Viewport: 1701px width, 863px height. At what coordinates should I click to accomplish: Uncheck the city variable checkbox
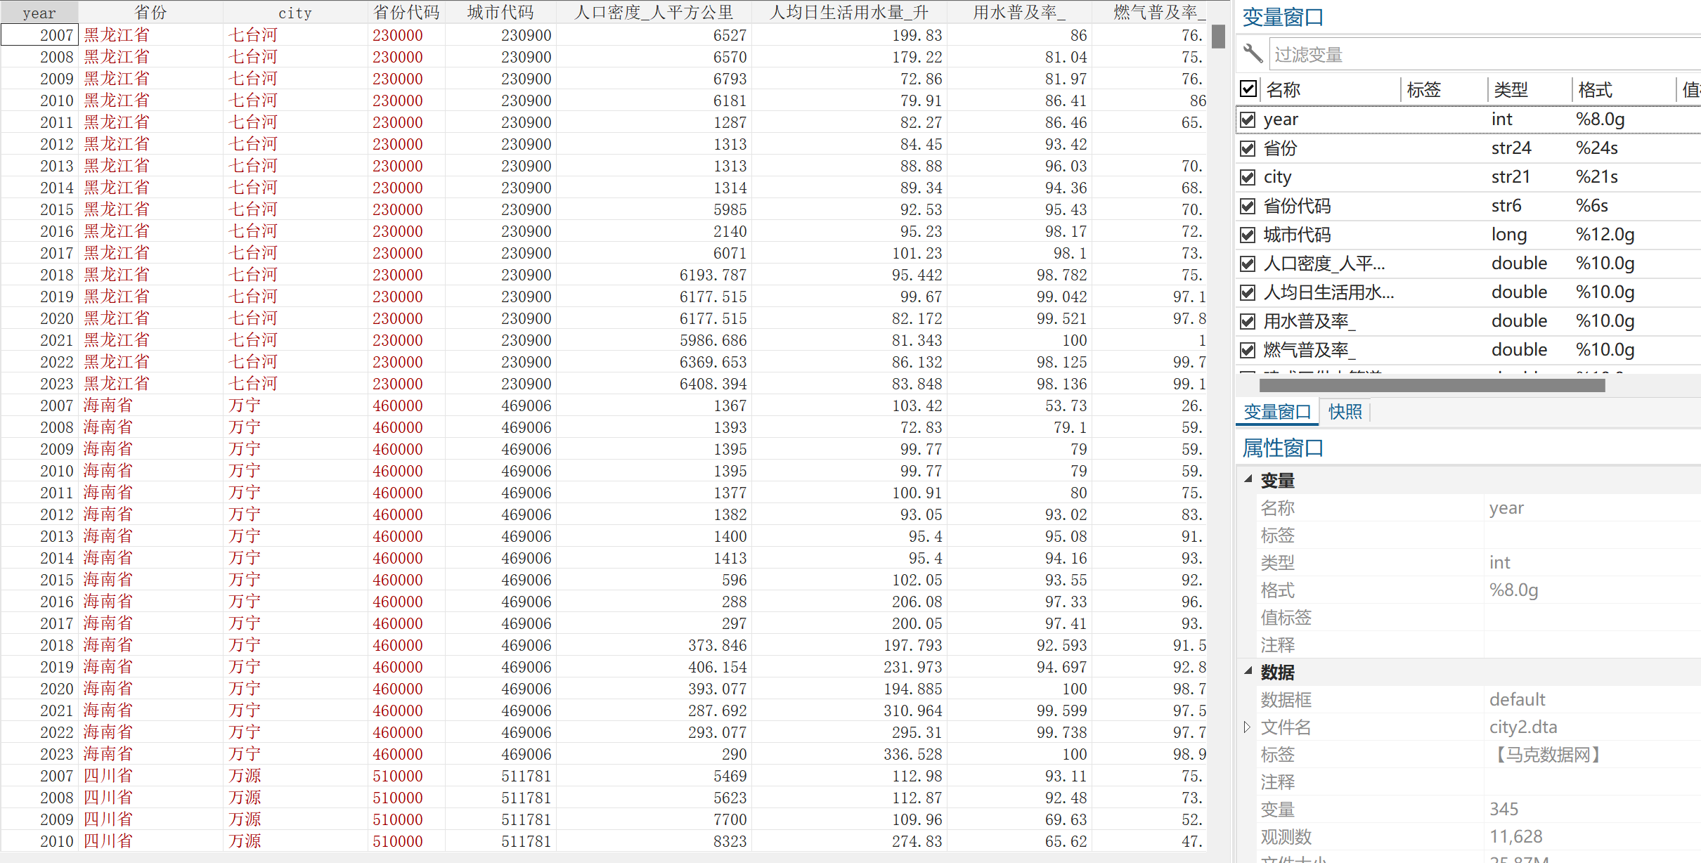coord(1248,177)
